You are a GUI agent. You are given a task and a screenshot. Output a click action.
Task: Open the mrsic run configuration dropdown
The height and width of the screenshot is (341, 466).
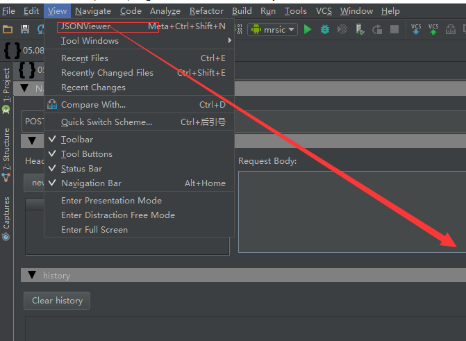tap(272, 29)
